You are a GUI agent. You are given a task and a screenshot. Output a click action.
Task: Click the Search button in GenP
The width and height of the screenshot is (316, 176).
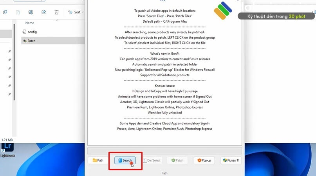125,160
